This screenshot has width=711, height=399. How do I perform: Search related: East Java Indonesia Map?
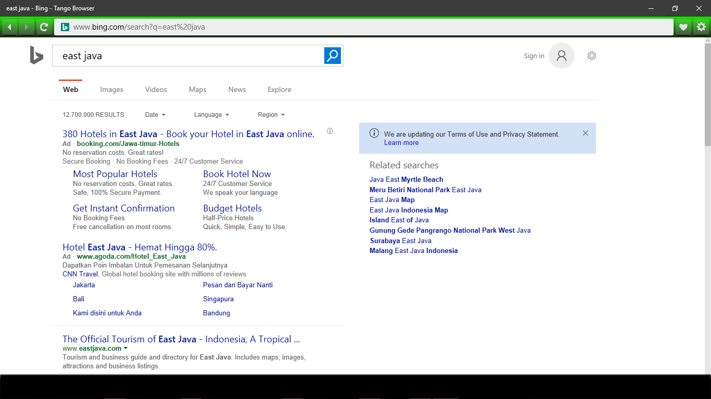point(409,210)
